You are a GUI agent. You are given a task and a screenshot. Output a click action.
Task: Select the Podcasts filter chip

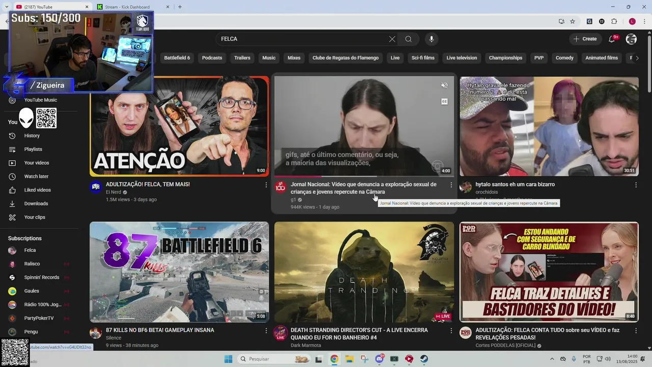[212, 58]
